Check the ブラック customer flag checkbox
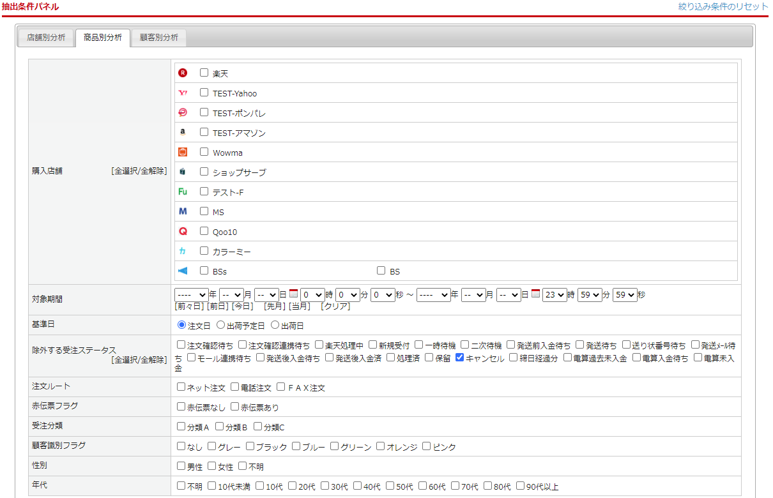Image resolution: width=773 pixels, height=498 pixels. point(250,446)
